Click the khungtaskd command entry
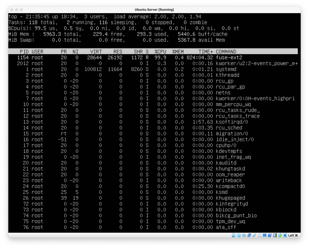The width and height of the screenshot is (309, 248). [230, 169]
